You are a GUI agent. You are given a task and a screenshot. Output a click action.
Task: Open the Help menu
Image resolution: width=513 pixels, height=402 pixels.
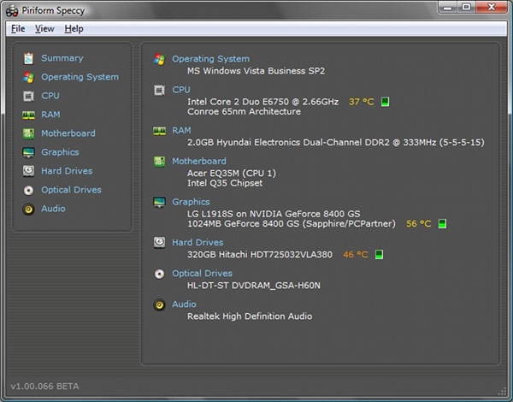click(74, 29)
